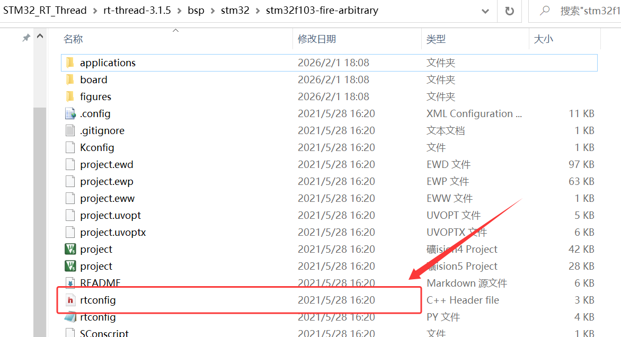Click the refresh button beside address bar

(510, 11)
